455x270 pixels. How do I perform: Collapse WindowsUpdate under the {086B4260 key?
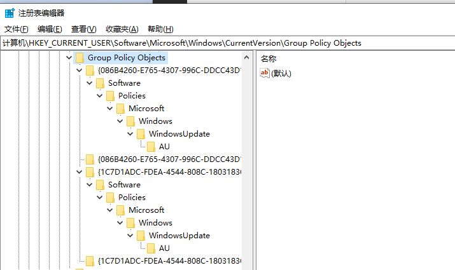click(130, 134)
